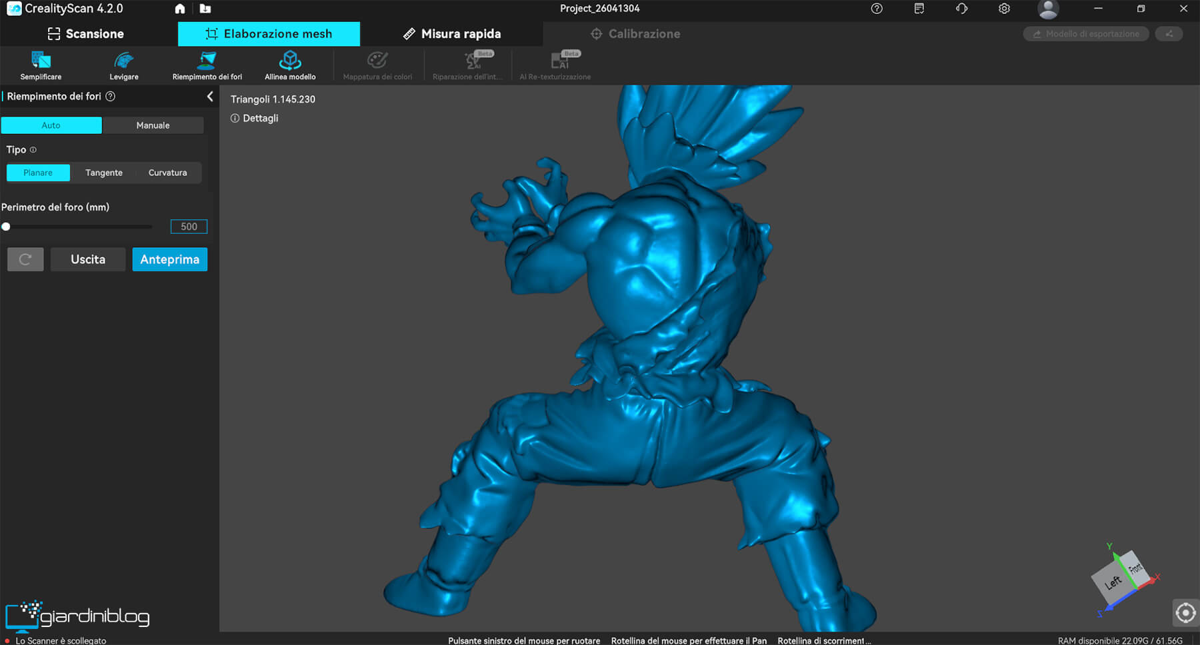
Task: Reset the view with the target icon
Action: pos(1185,612)
